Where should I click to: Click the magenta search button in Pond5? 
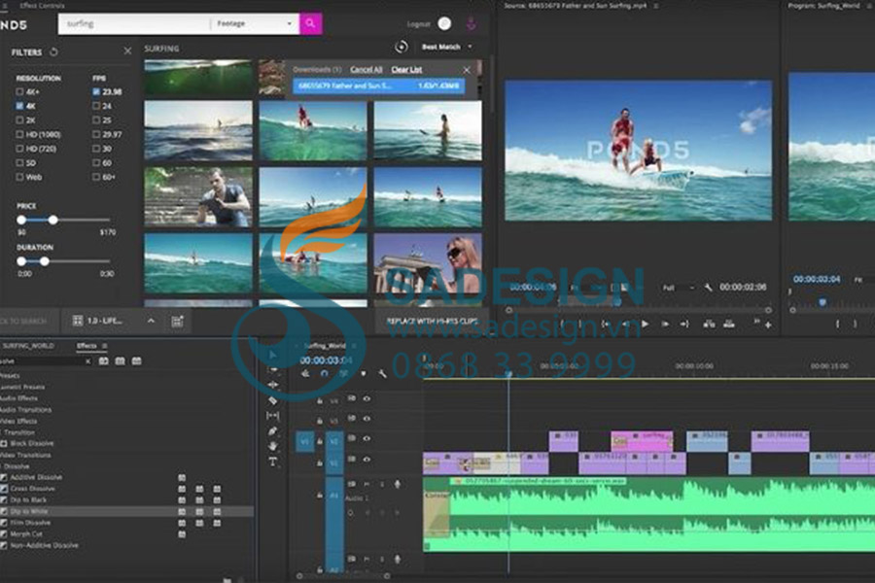pyautogui.click(x=311, y=24)
